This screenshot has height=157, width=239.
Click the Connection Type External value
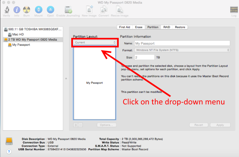tap(53, 146)
